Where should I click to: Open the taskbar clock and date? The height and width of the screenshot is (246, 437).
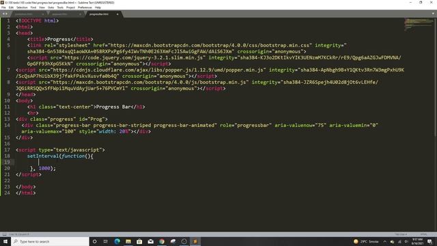(417, 241)
